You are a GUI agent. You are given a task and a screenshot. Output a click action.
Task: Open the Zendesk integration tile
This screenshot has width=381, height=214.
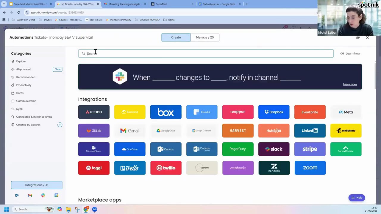(x=274, y=168)
